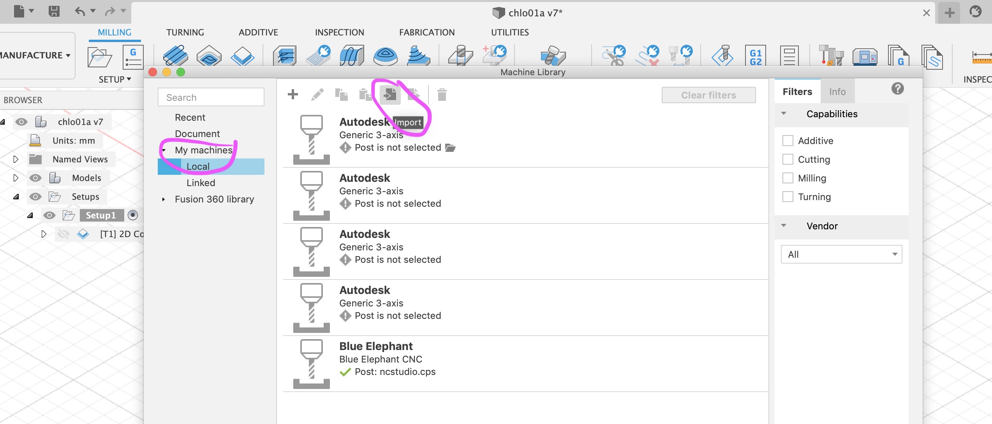Screen dimensions: 992x424
Task: Toggle visibility eye for Models
Action: (35, 178)
